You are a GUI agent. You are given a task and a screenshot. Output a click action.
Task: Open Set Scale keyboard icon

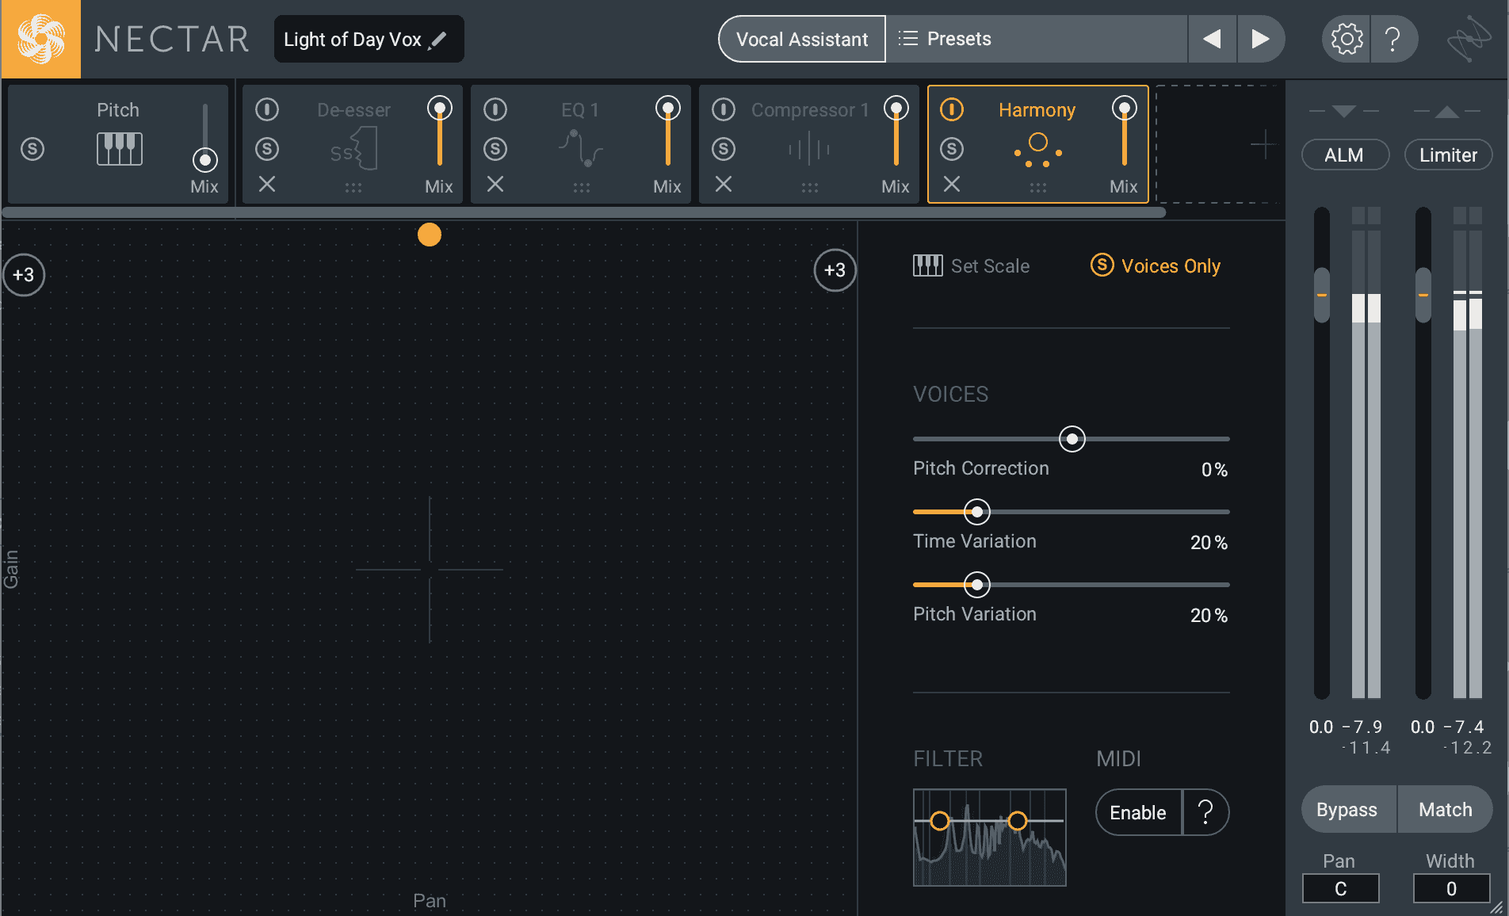pos(927,265)
